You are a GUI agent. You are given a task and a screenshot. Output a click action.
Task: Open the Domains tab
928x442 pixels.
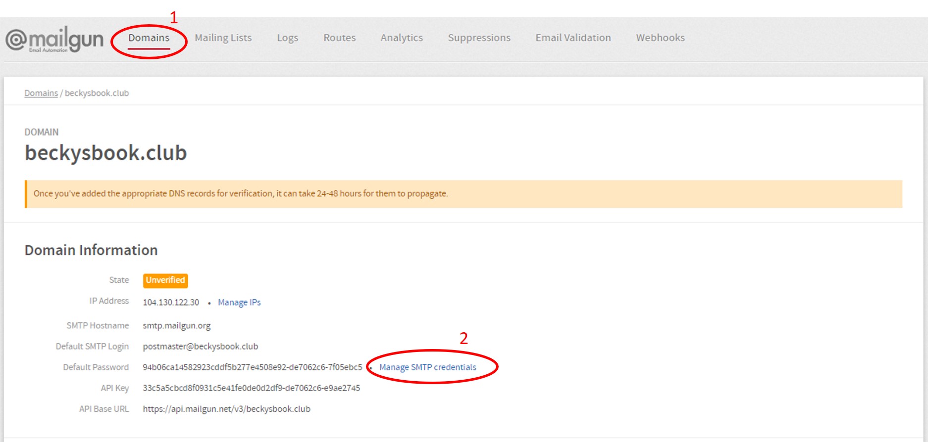149,38
